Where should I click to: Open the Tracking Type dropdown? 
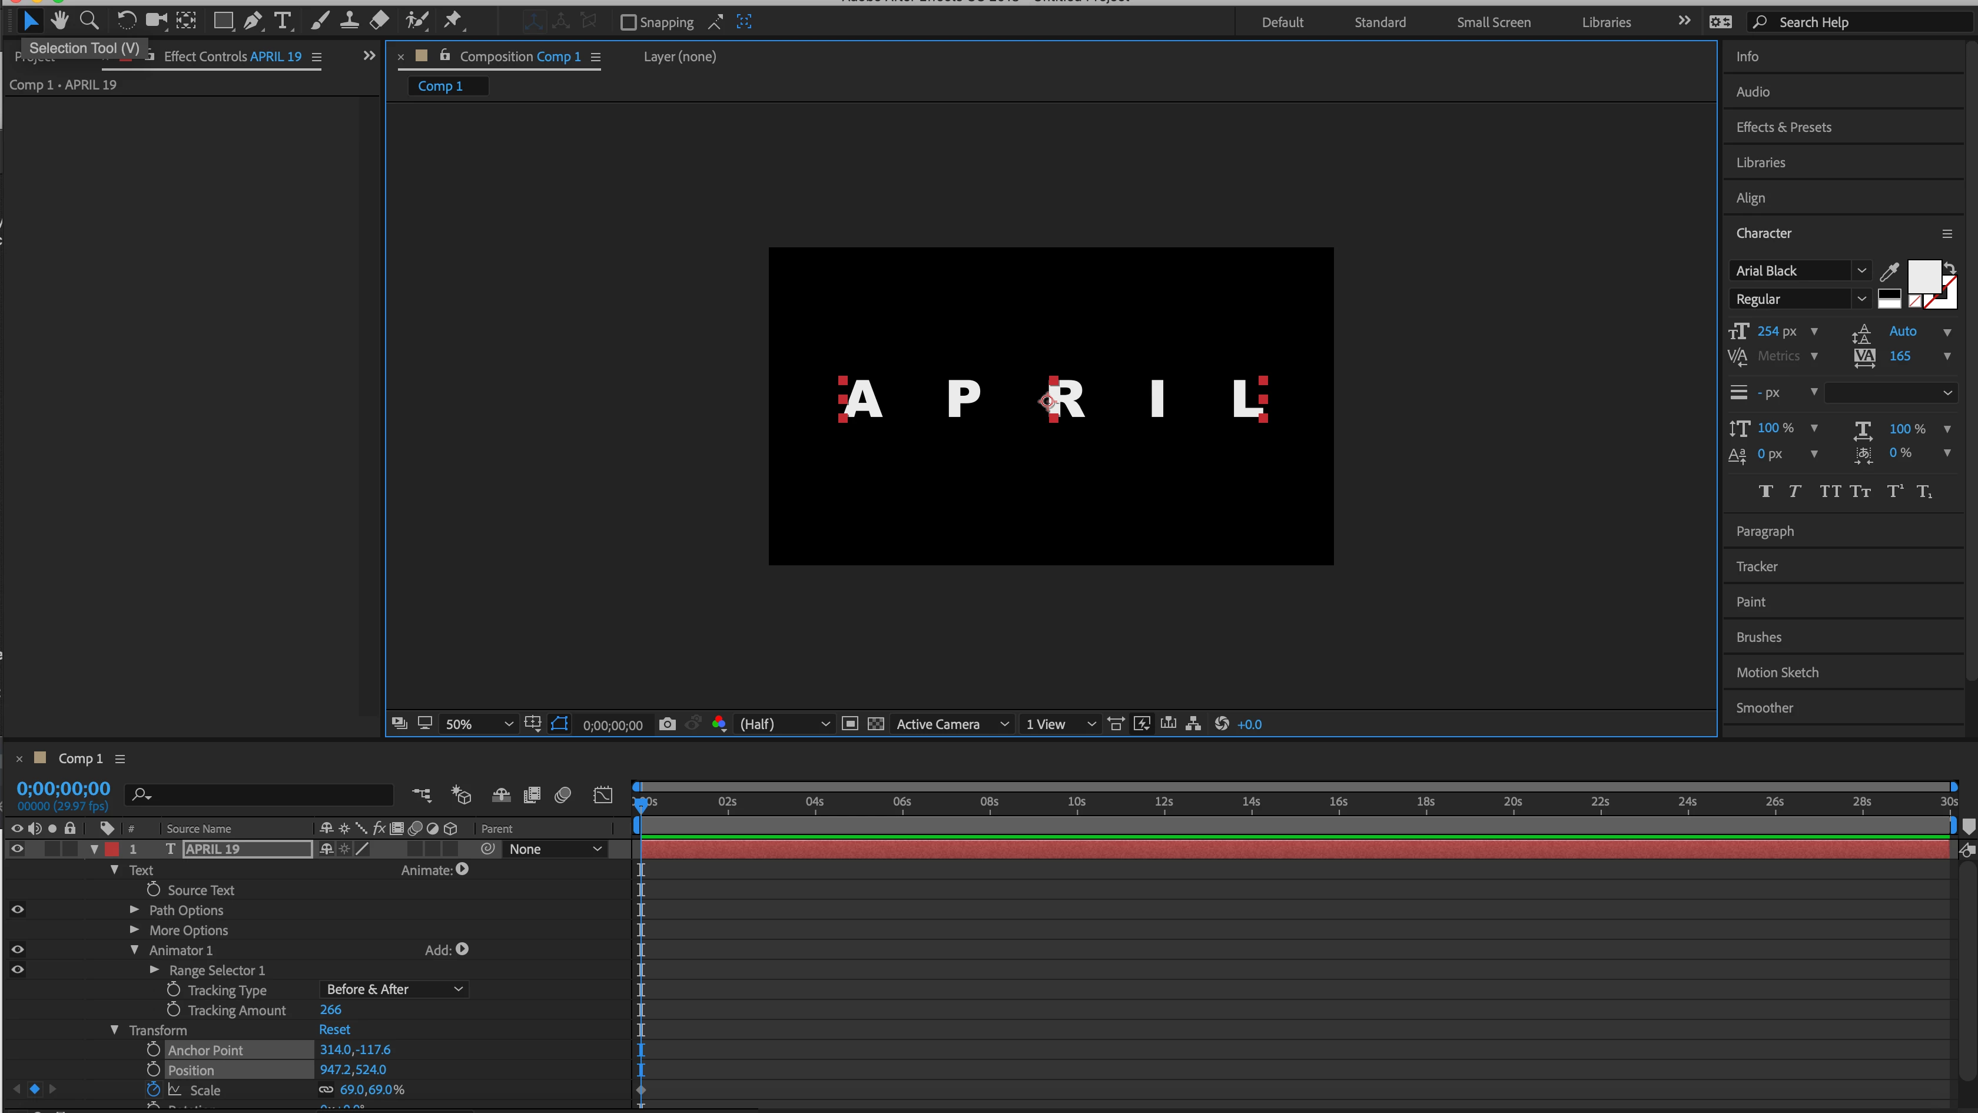[394, 989]
